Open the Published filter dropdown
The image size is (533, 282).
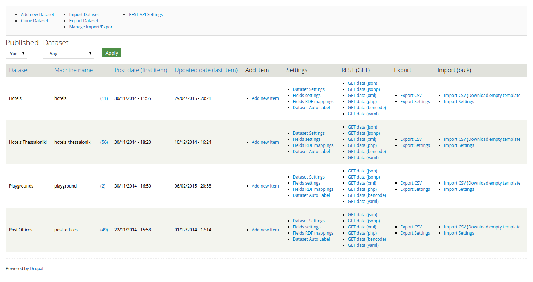pos(16,54)
